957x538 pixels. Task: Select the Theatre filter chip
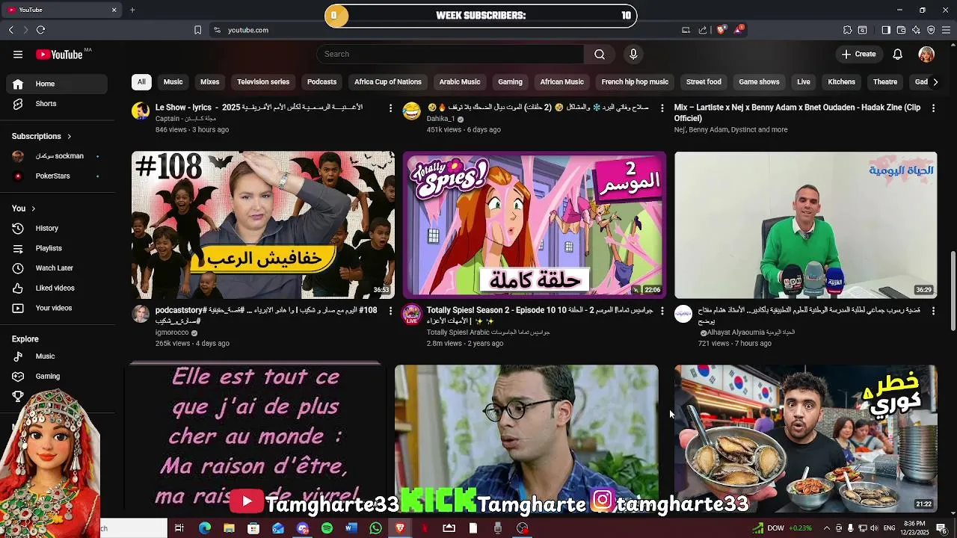click(x=884, y=82)
